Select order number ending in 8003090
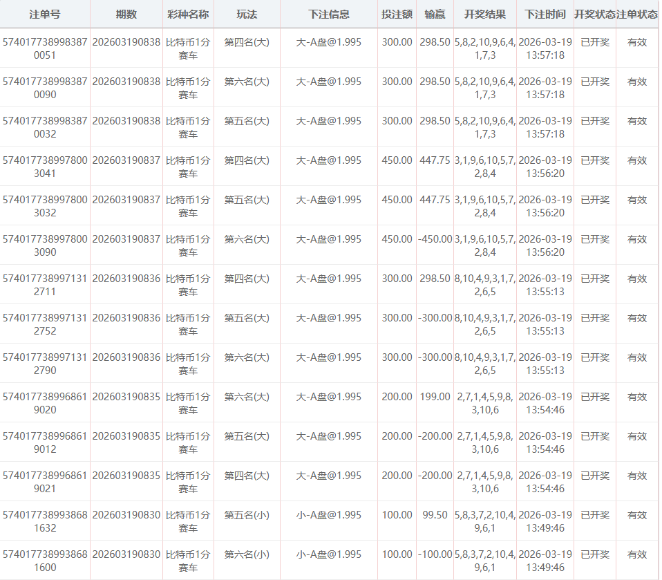Image resolution: width=662 pixels, height=580 pixels. coord(45,245)
